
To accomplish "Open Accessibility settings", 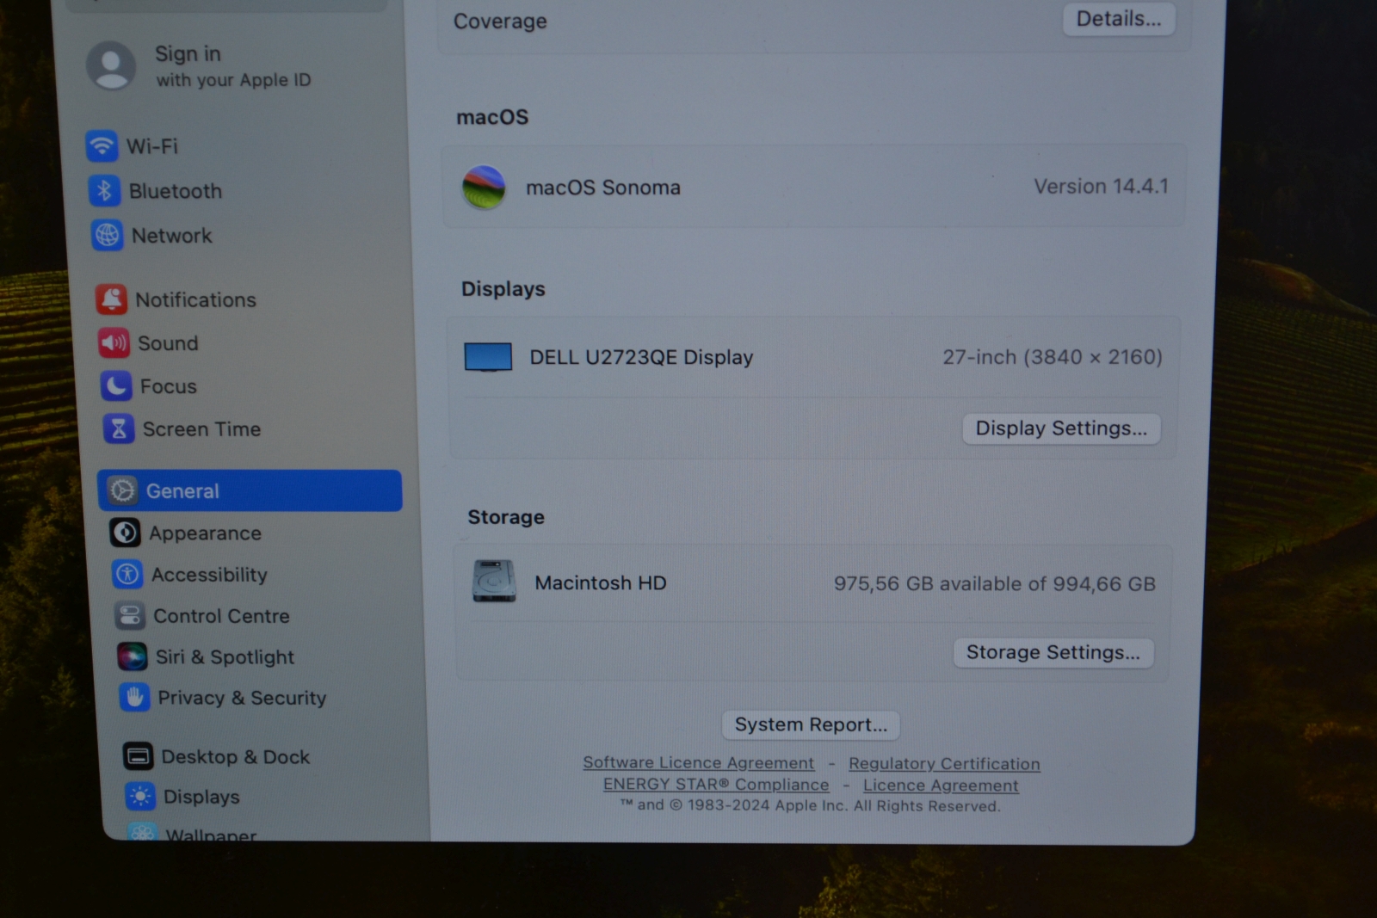I will pos(126,574).
